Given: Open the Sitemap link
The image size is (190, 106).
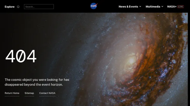Looking at the screenshot, I should tap(29, 93).
